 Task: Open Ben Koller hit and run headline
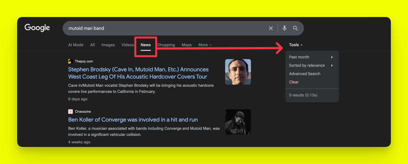pos(133,120)
